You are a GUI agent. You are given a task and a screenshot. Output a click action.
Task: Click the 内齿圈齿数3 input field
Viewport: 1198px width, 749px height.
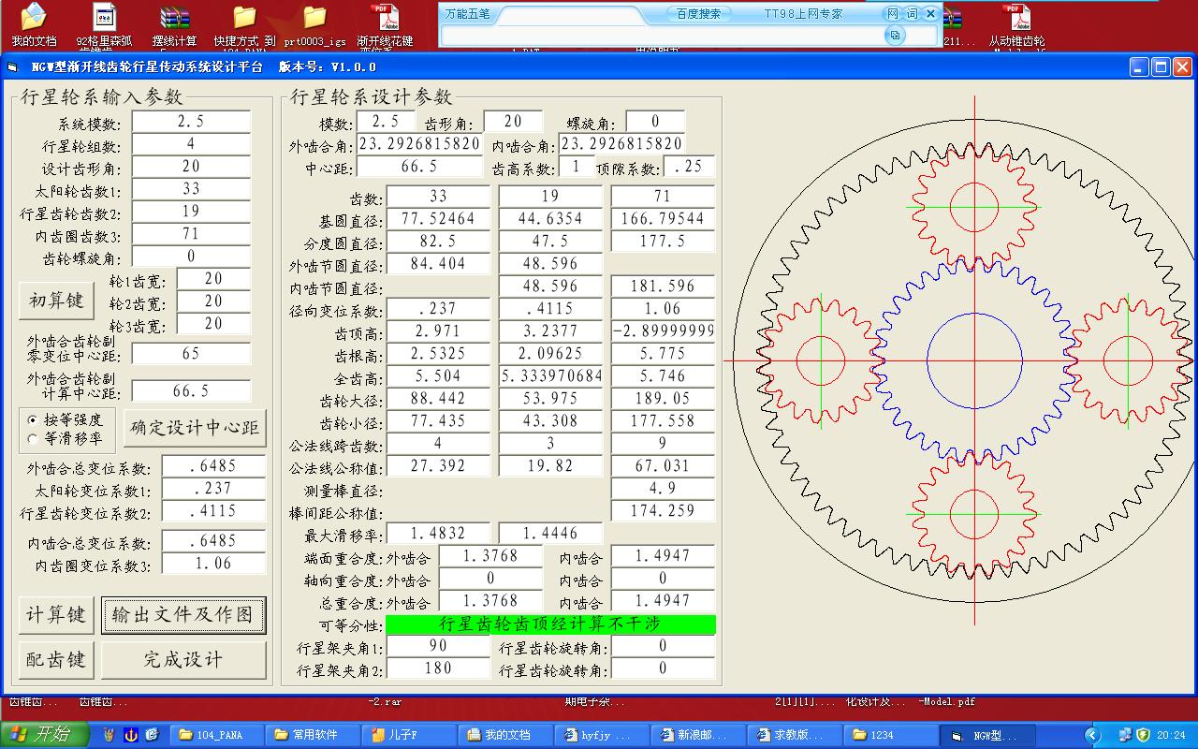click(x=191, y=234)
